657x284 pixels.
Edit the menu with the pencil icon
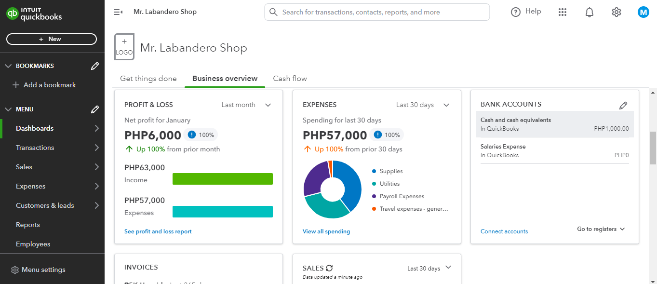(95, 109)
